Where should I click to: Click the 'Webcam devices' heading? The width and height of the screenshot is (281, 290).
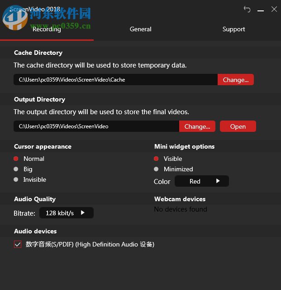click(180, 199)
